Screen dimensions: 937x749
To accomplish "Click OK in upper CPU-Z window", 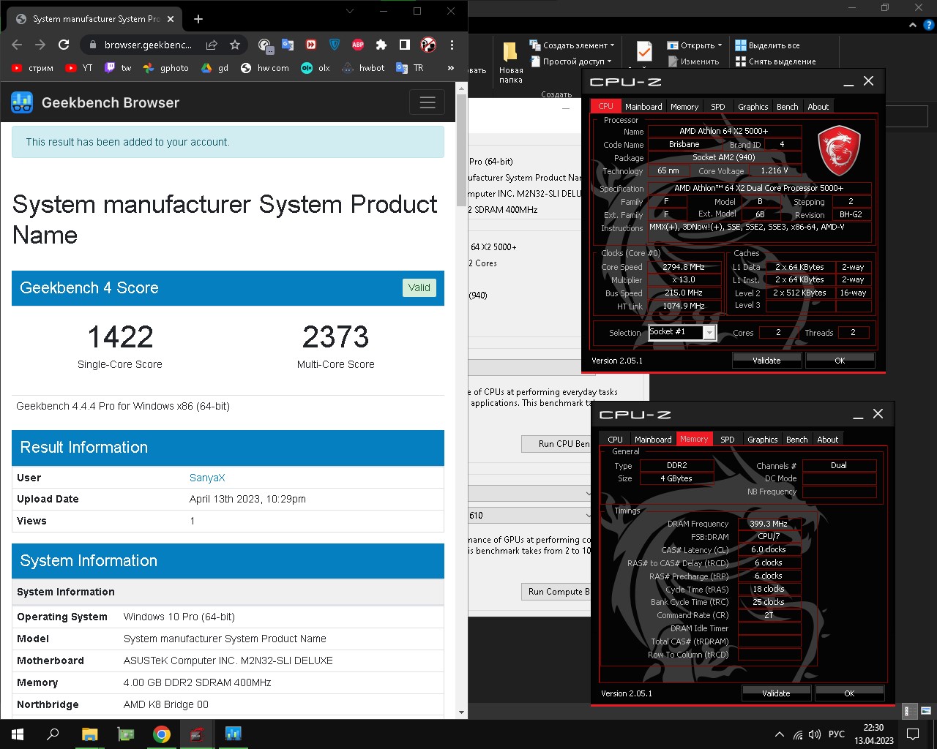I will (x=840, y=361).
